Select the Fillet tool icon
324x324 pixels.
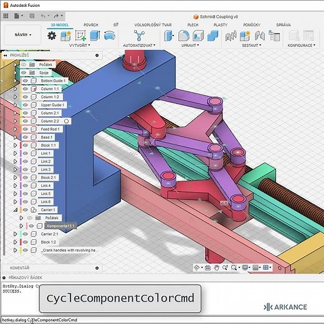click(x=184, y=36)
